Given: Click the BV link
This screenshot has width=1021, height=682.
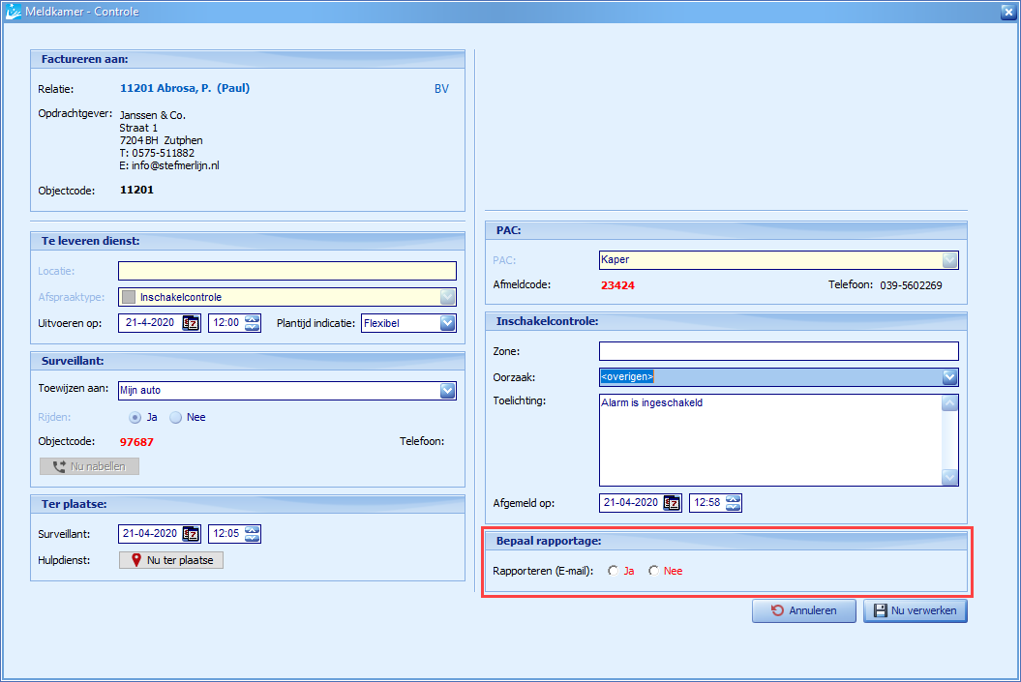Looking at the screenshot, I should pos(441,88).
